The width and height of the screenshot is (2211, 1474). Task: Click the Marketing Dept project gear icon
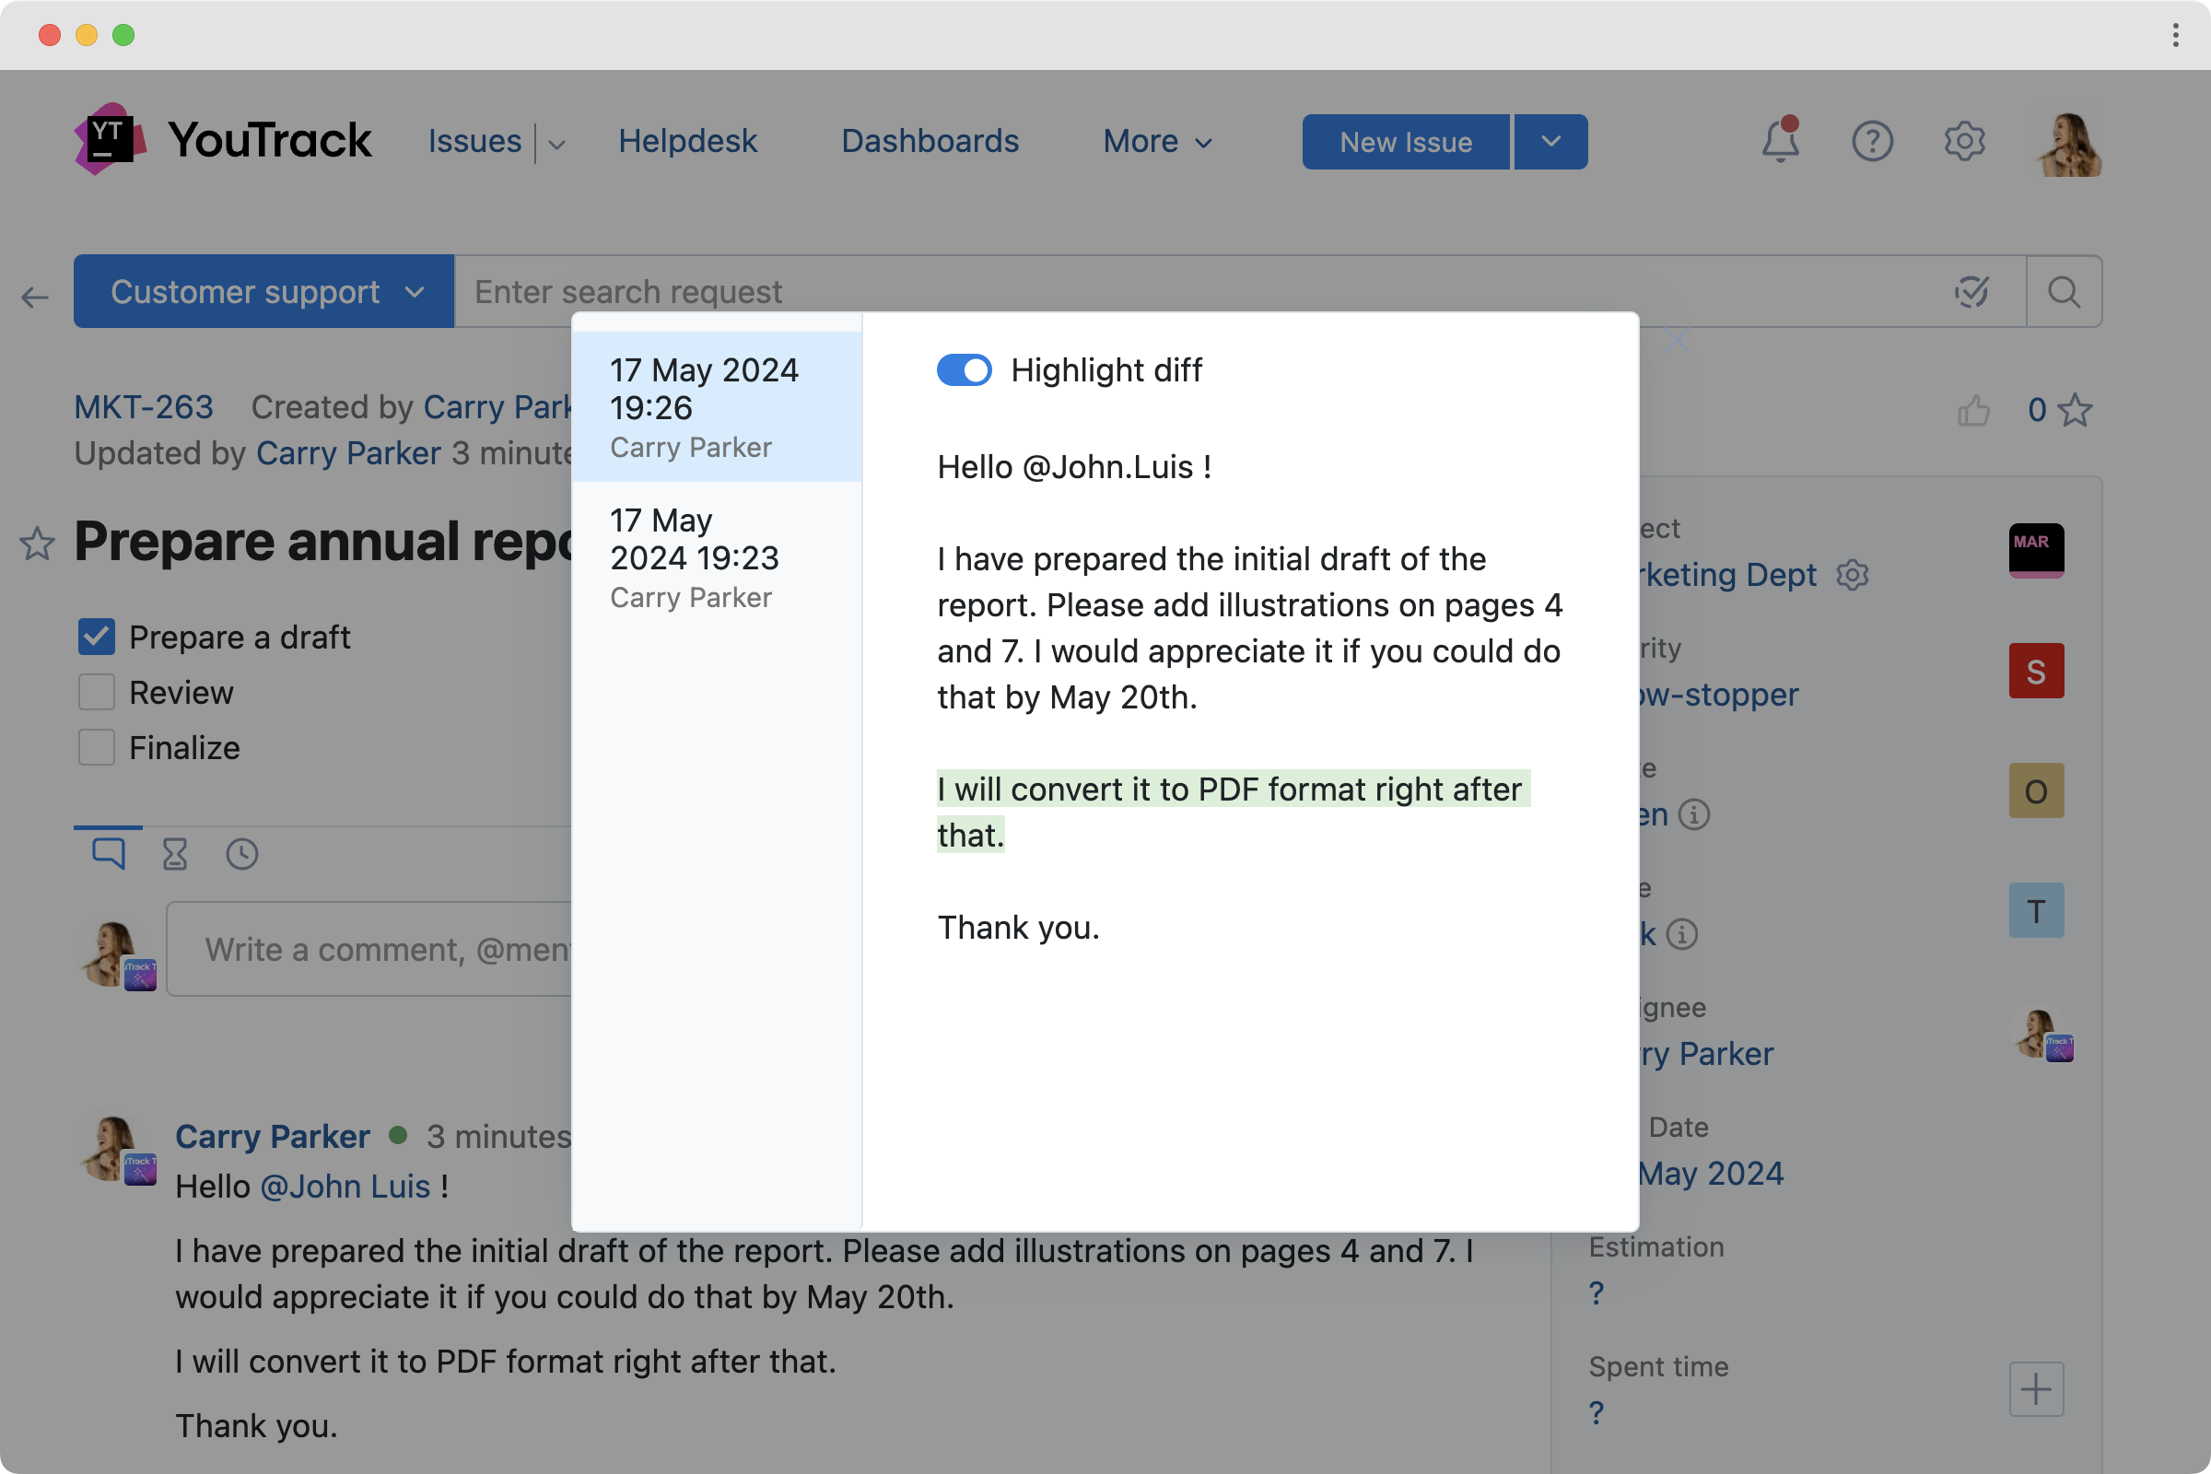pos(1852,575)
